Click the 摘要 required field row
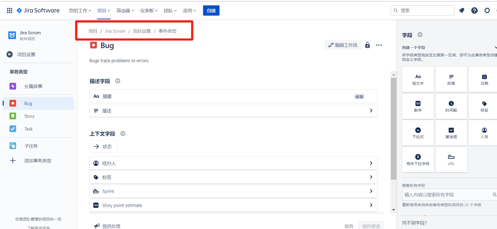Viewport: 497px width, 229px height. [x=234, y=96]
